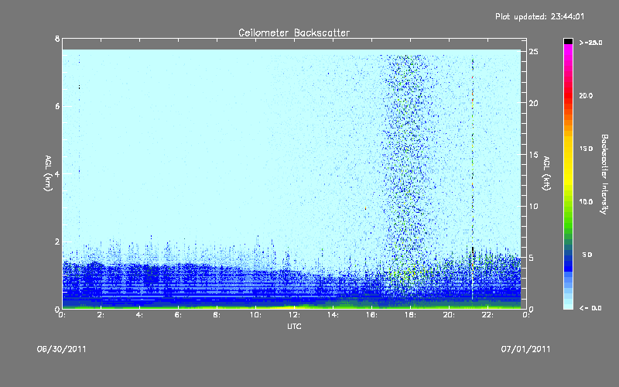This screenshot has width=619, height=387.
Task: Click the "Plot updated: 23:44:01" timestamp
Action: [539, 16]
